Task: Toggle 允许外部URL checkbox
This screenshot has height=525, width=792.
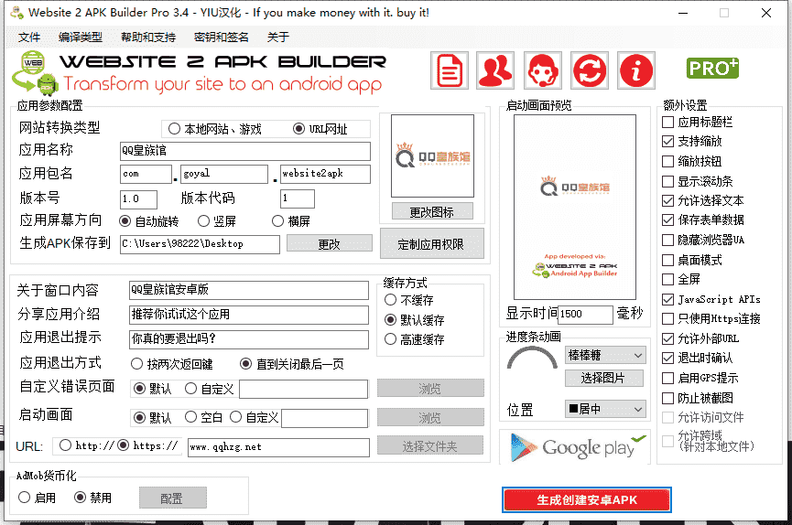Action: 667,338
